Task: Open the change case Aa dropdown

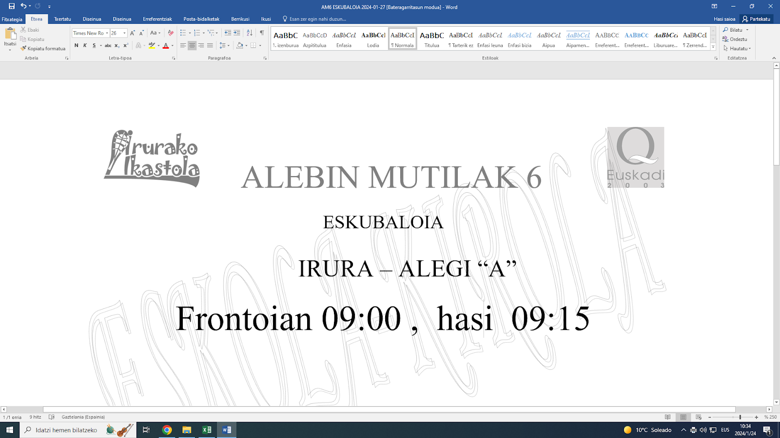Action: pos(156,33)
